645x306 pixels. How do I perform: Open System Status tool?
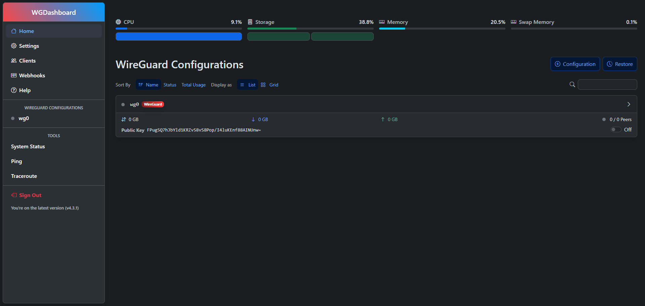tap(54, 147)
